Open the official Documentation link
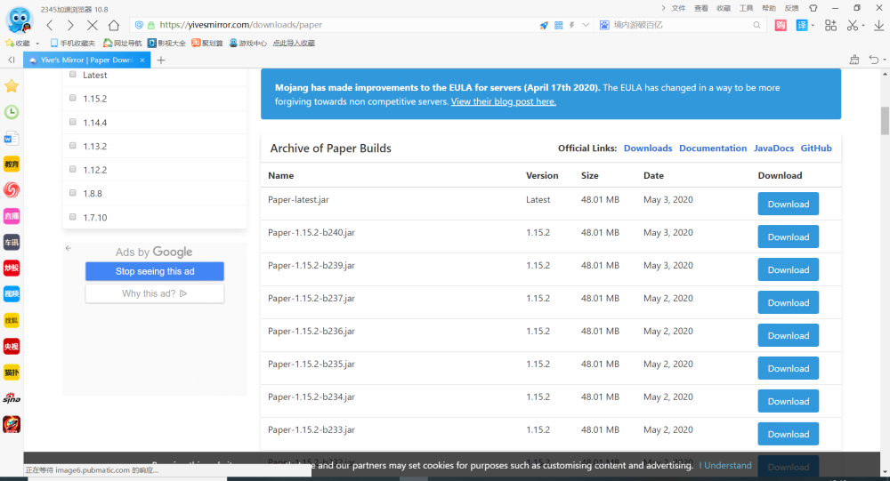This screenshot has height=481, width=890. pos(713,148)
